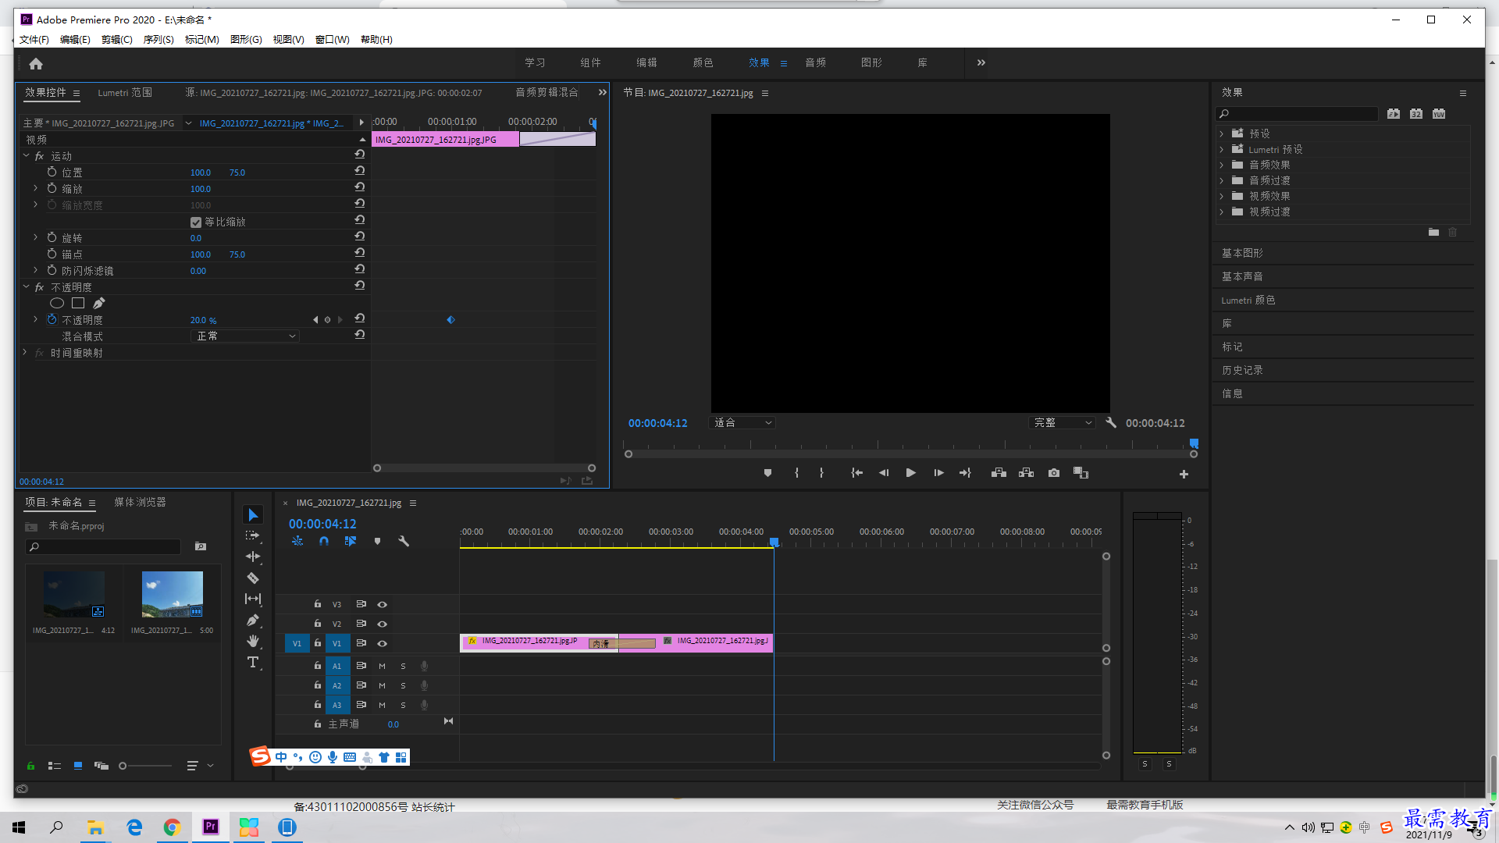Collapse the 运动 effect group
This screenshot has height=843, width=1499.
click(26, 156)
